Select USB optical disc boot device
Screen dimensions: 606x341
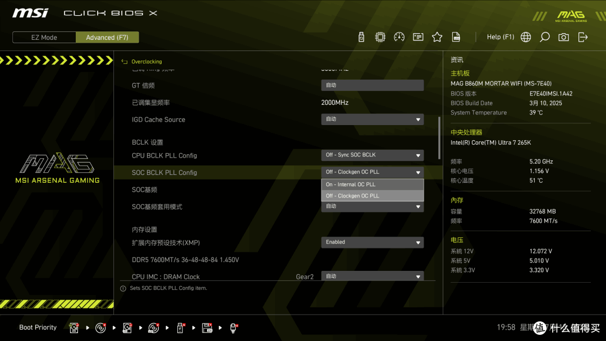[153, 328]
